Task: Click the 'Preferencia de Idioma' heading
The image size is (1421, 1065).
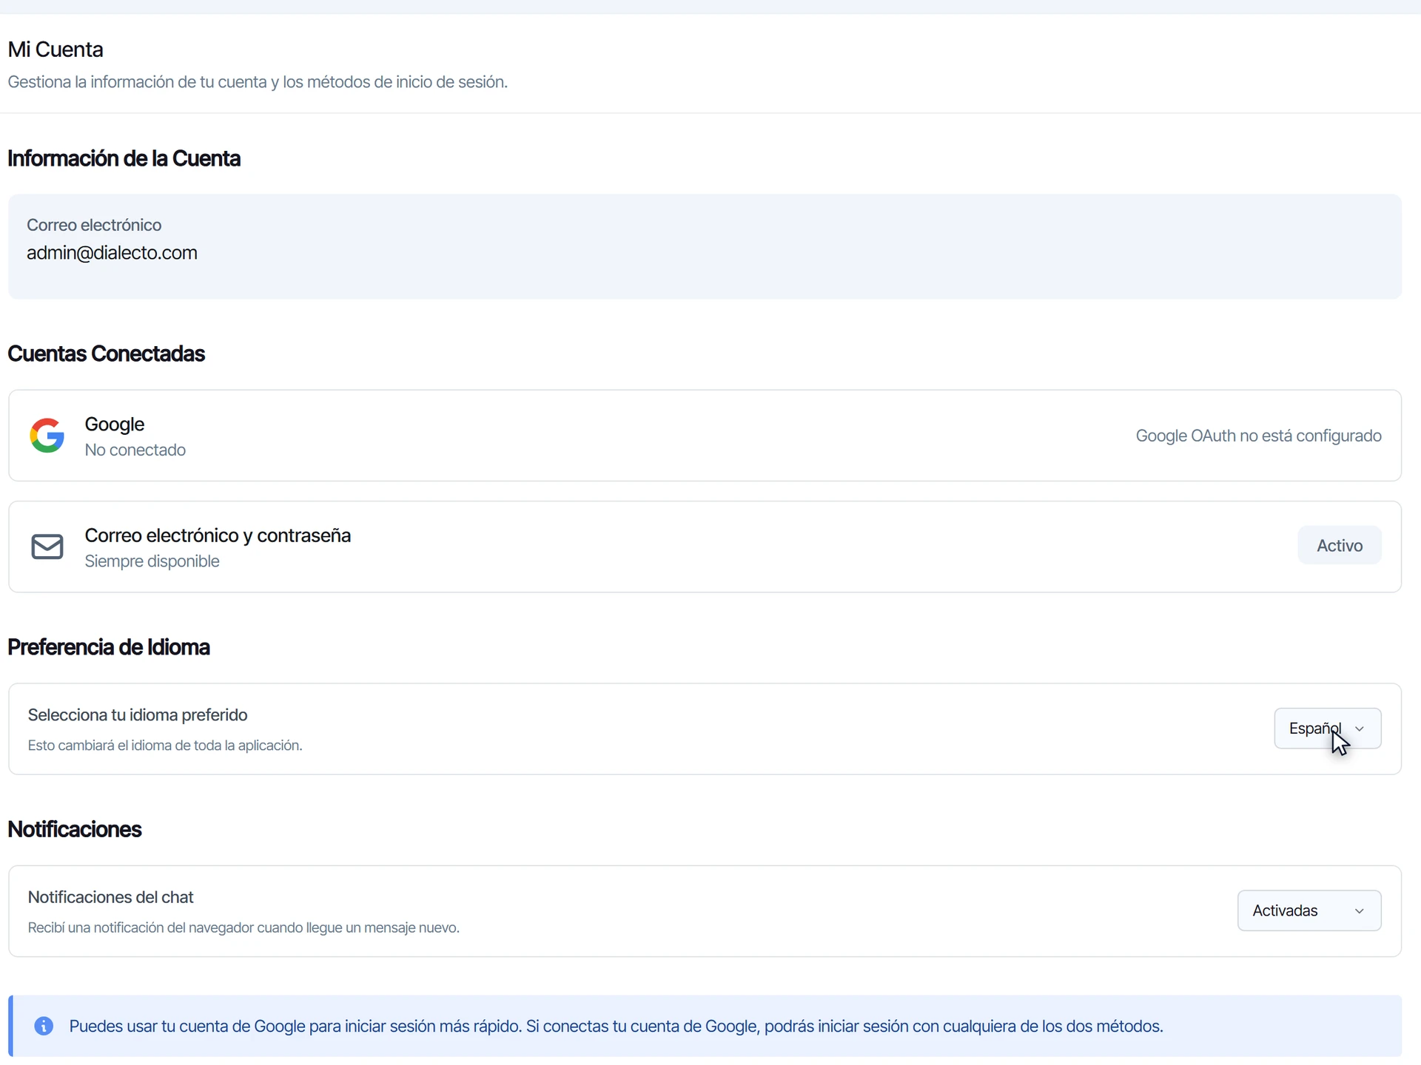Action: (109, 647)
